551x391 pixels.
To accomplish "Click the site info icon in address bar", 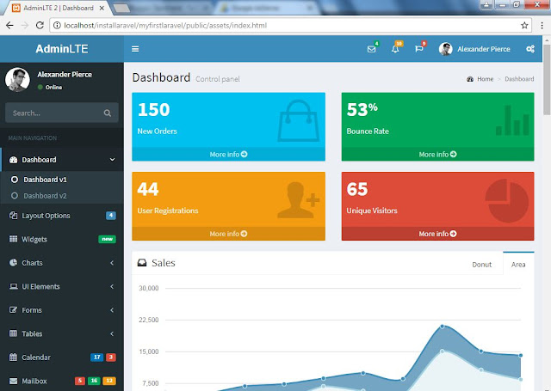I will click(x=57, y=25).
